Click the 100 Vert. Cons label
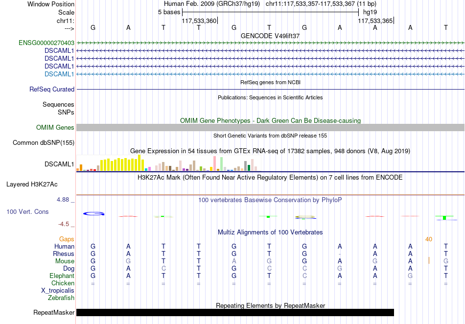Screen dimensions: 465x324 coord(27,211)
